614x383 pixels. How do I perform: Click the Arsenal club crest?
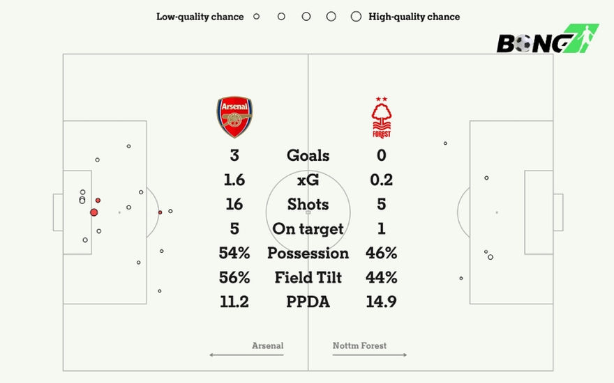click(x=234, y=117)
